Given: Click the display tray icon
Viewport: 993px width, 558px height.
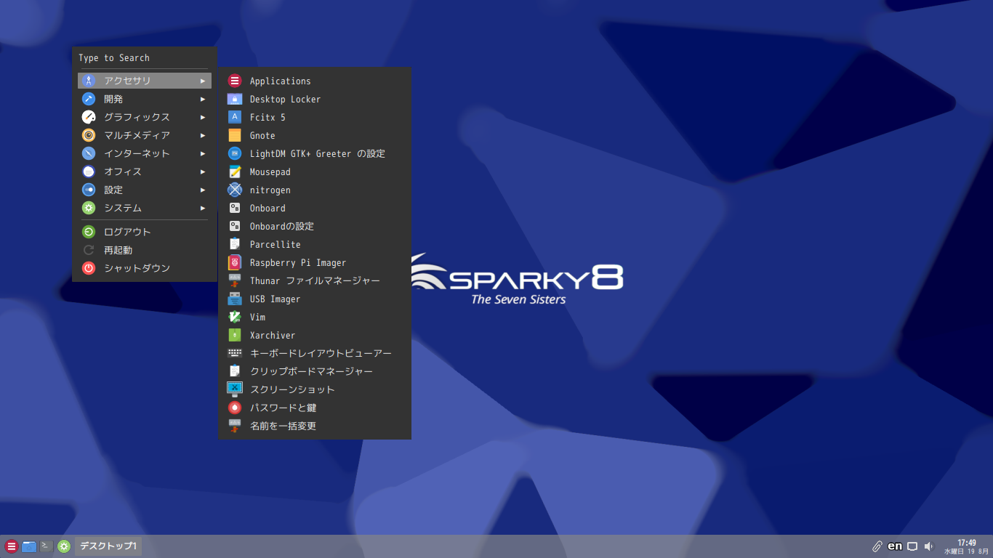Looking at the screenshot, I should 912,546.
